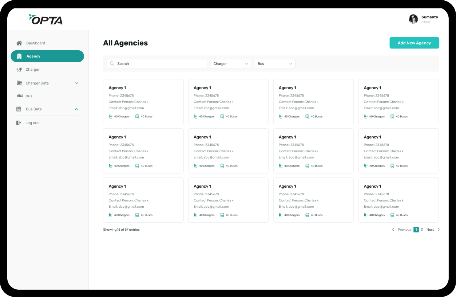456x297 pixels.
Task: Go to the Previous page link
Action: [404, 230]
